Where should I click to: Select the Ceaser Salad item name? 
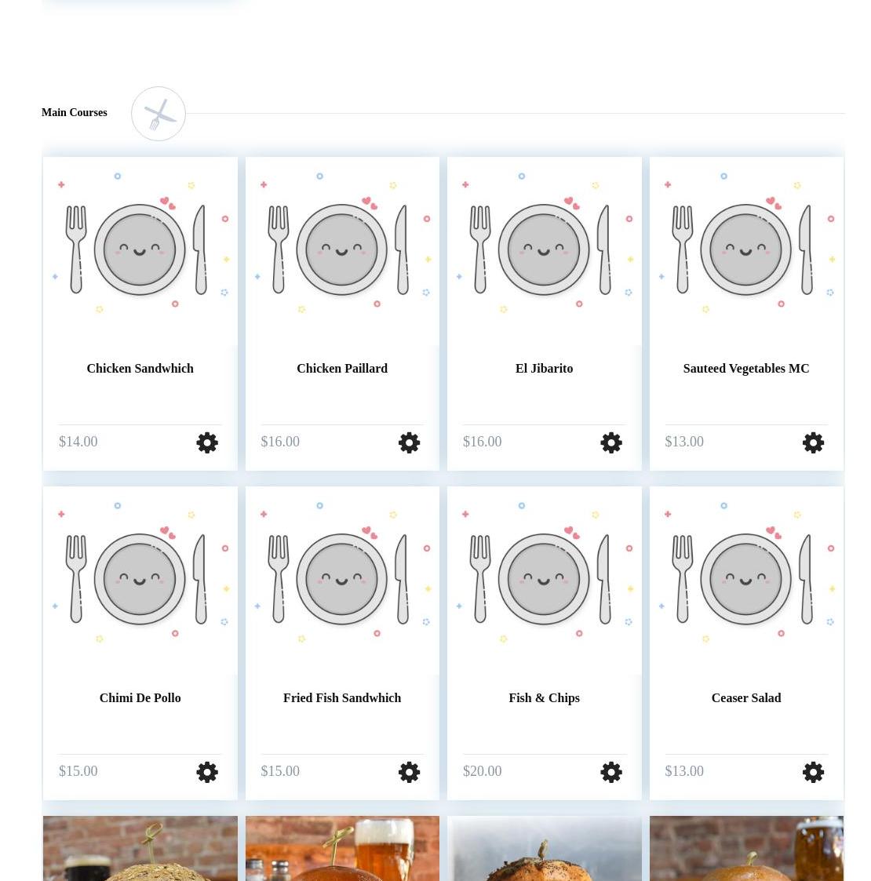pyautogui.click(x=746, y=698)
